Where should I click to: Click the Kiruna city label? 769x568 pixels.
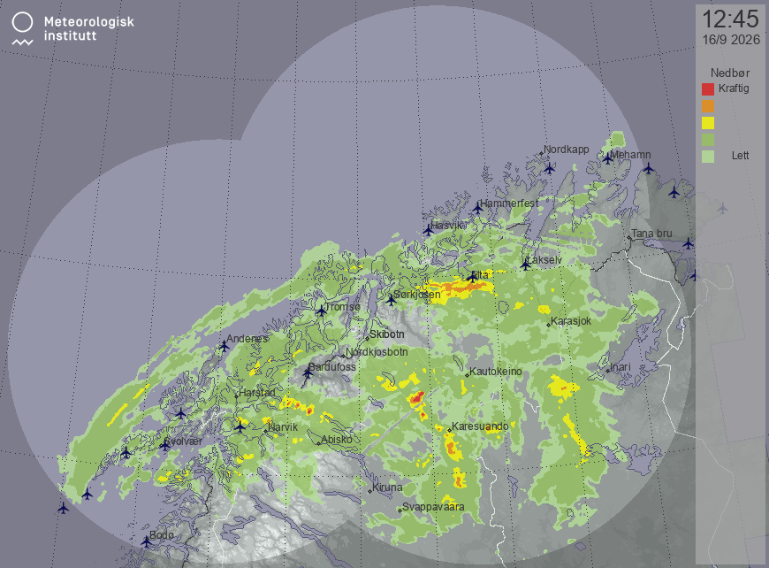(387, 487)
